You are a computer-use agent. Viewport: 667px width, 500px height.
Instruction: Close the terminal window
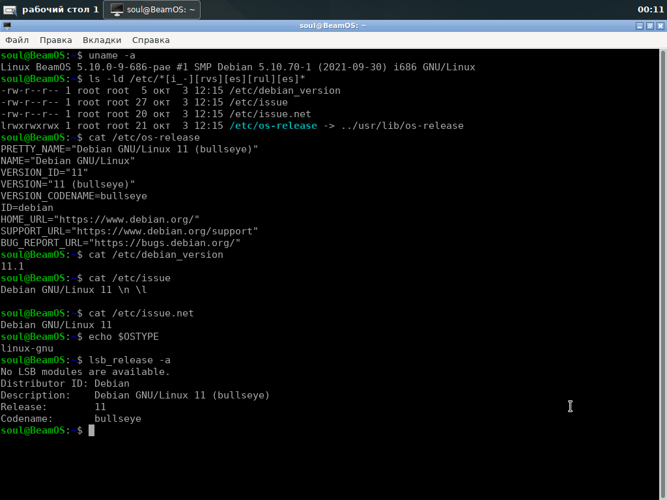660,26
